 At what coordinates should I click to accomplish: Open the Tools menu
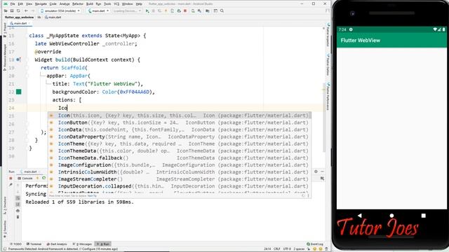coord(107,4)
